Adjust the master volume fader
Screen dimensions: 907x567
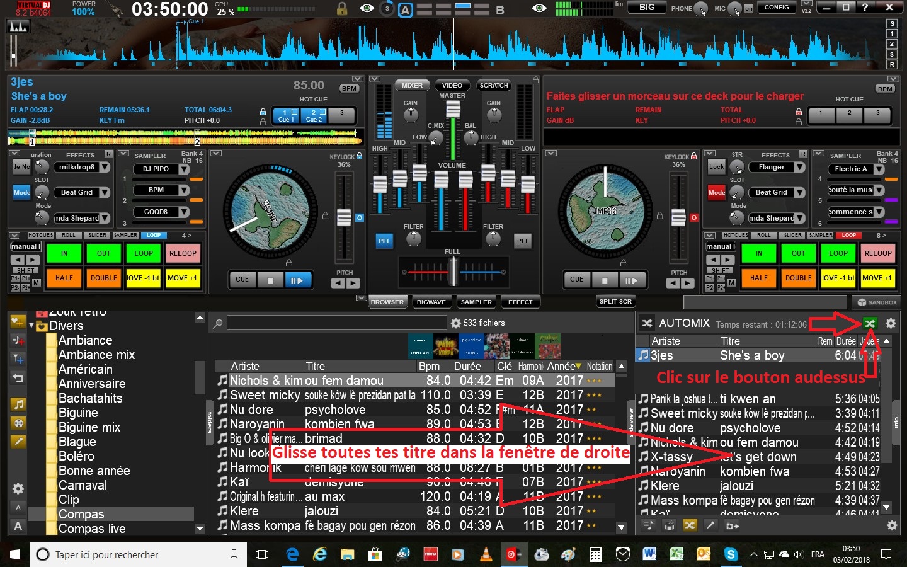(453, 109)
